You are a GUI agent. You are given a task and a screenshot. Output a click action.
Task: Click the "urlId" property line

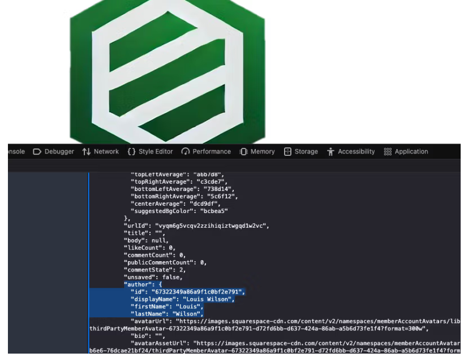196,226
